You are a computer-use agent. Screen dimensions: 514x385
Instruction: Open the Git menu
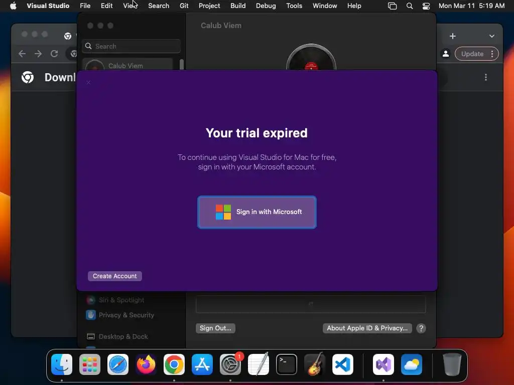(x=184, y=6)
